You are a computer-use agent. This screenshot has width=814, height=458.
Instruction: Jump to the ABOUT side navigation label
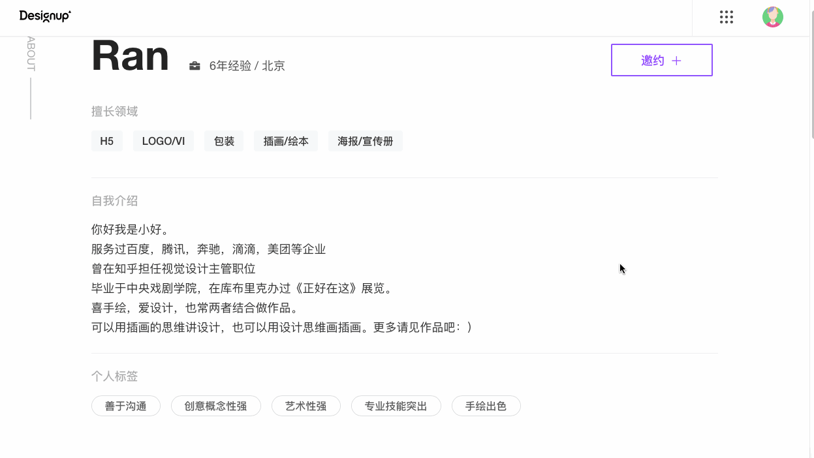pos(31,53)
